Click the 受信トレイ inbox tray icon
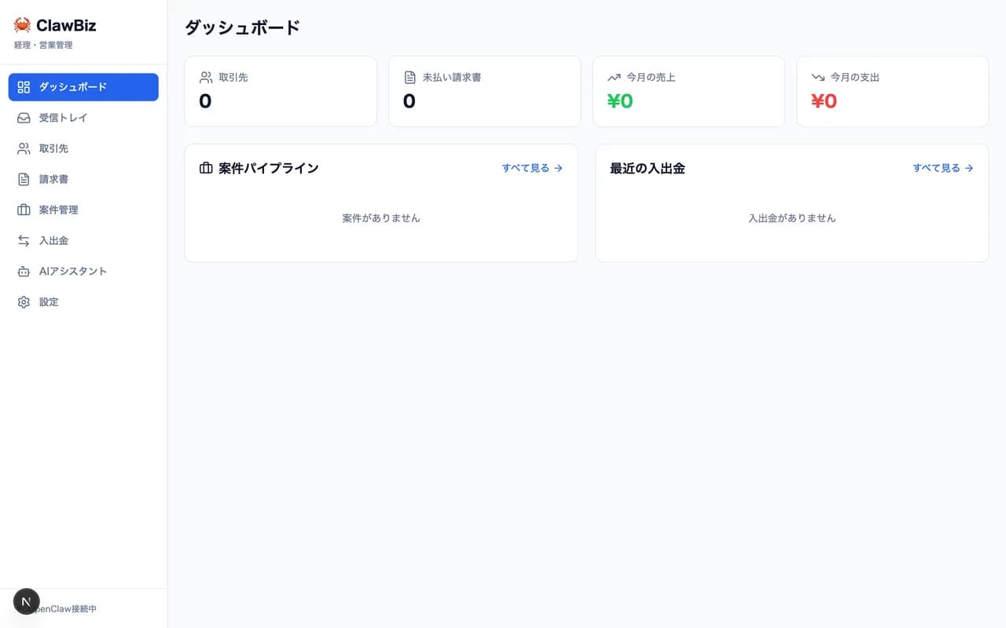Image resolution: width=1006 pixels, height=628 pixels. [x=24, y=118]
